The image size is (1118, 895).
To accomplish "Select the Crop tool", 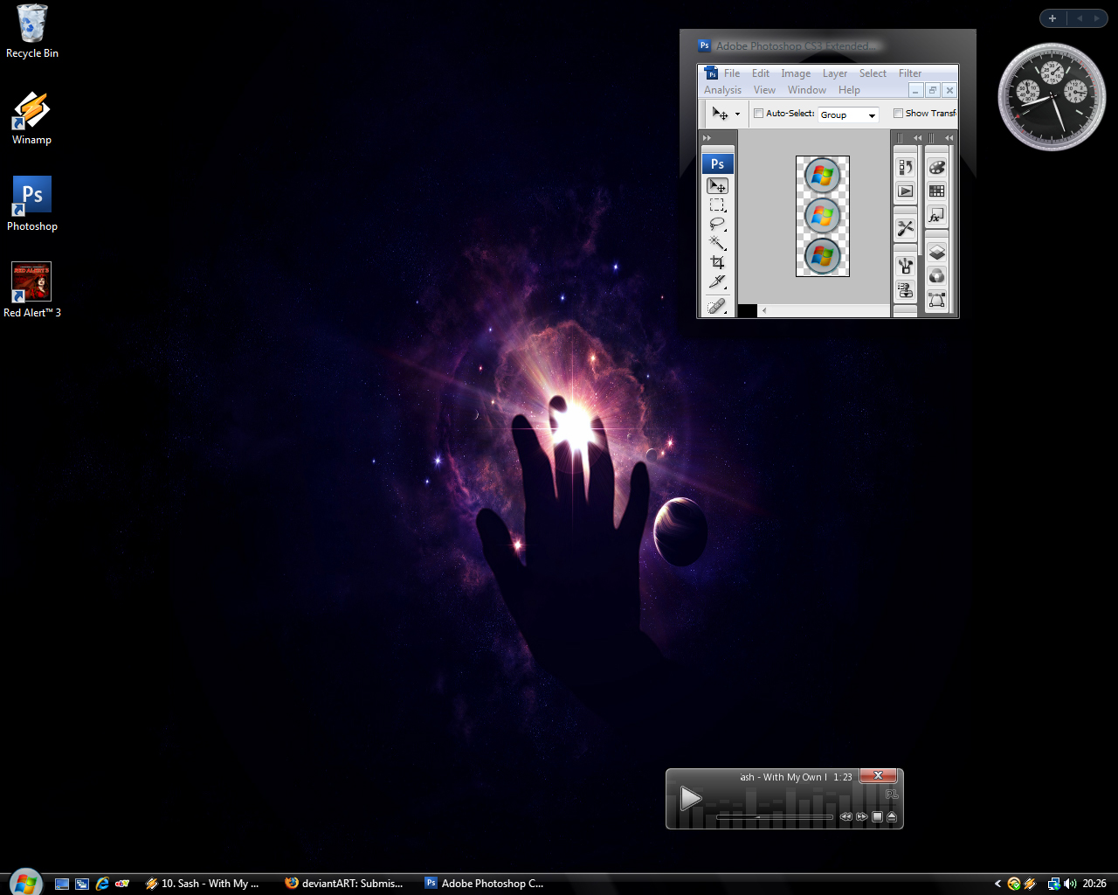I will click(717, 262).
